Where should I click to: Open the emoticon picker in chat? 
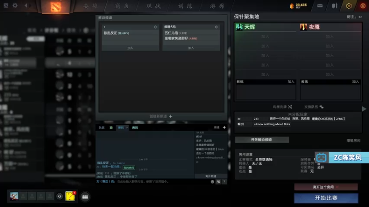pos(212,182)
